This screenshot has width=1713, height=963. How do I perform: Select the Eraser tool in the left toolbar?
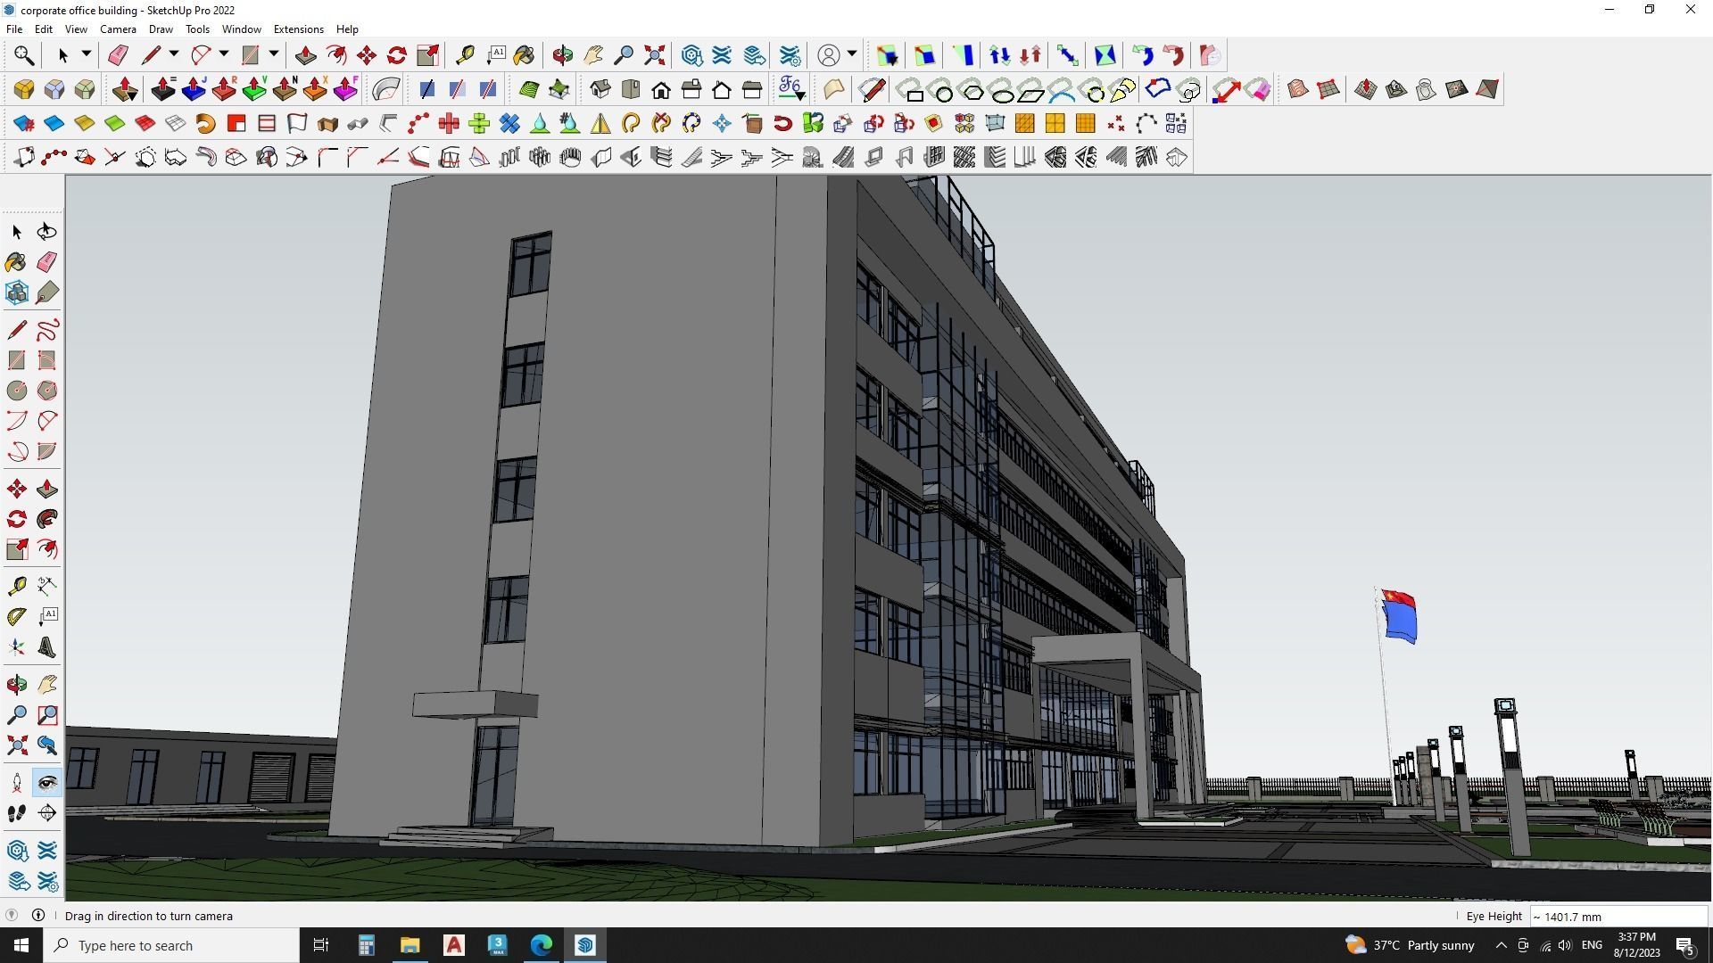[47, 261]
